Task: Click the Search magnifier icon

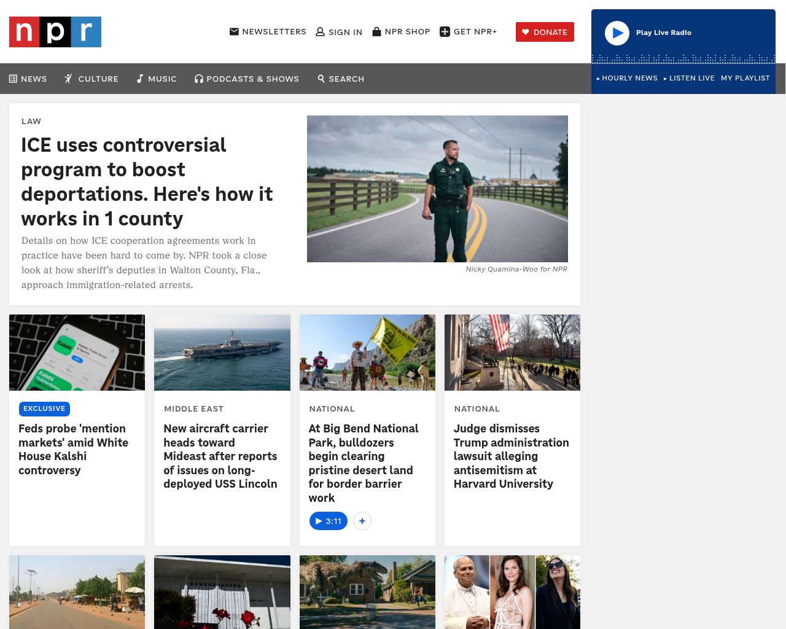Action: pos(321,79)
